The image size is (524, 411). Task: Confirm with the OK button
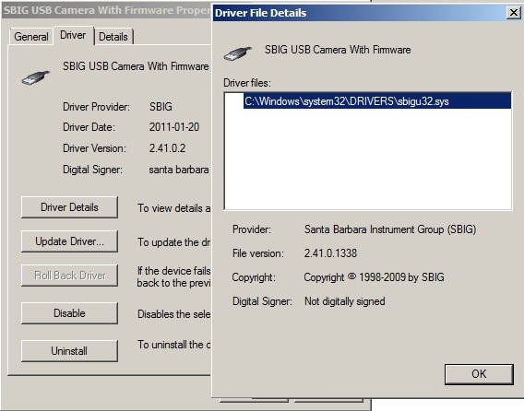[x=479, y=374]
